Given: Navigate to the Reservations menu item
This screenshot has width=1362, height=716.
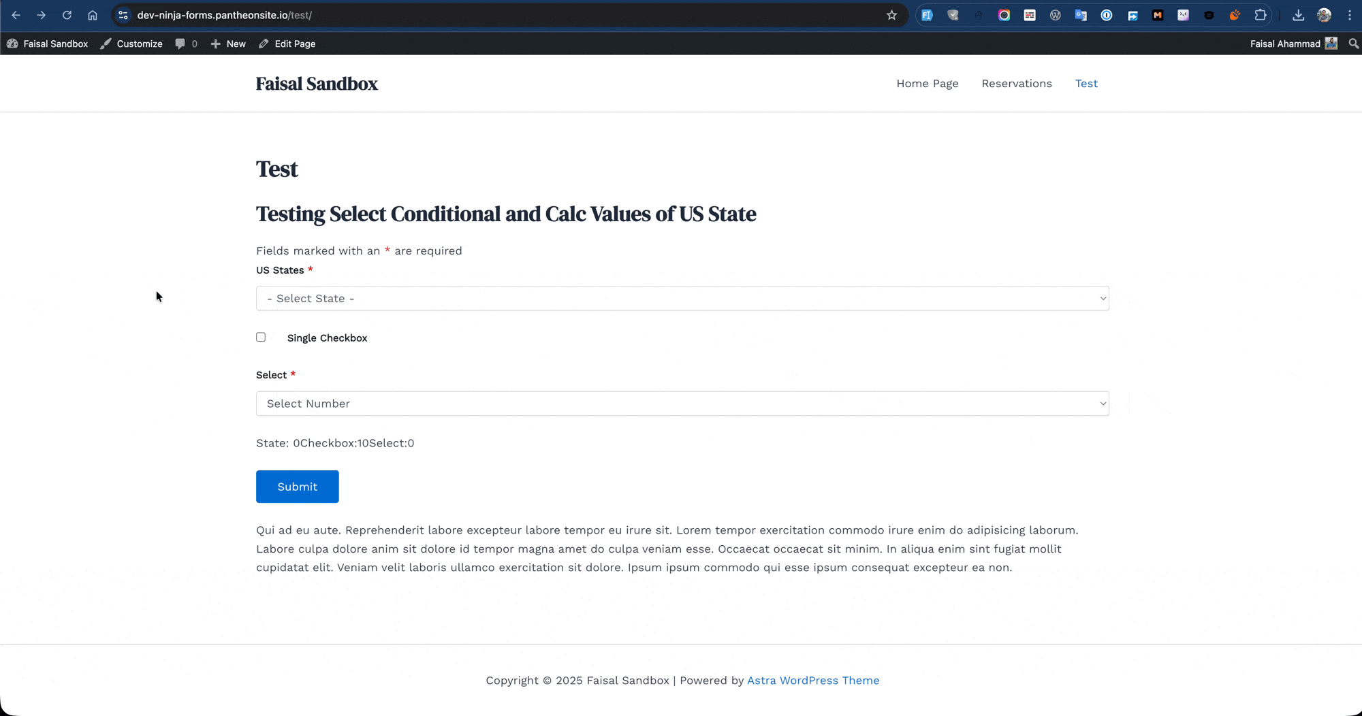Looking at the screenshot, I should click(1016, 83).
